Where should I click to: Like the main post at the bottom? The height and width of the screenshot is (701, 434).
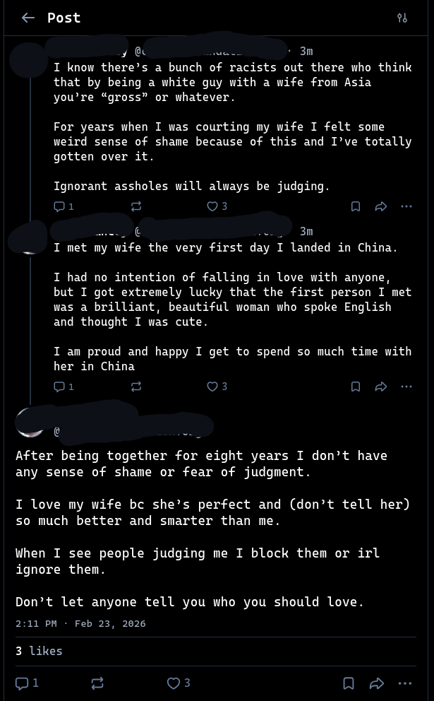(x=174, y=683)
